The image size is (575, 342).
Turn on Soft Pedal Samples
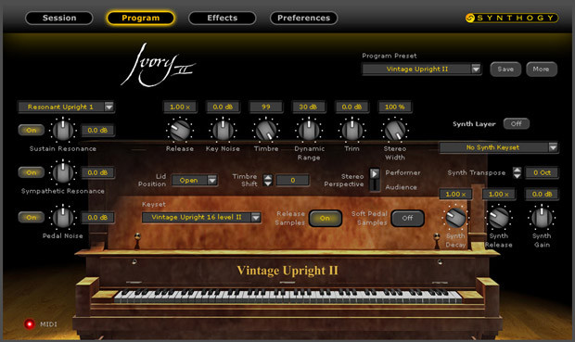(407, 218)
